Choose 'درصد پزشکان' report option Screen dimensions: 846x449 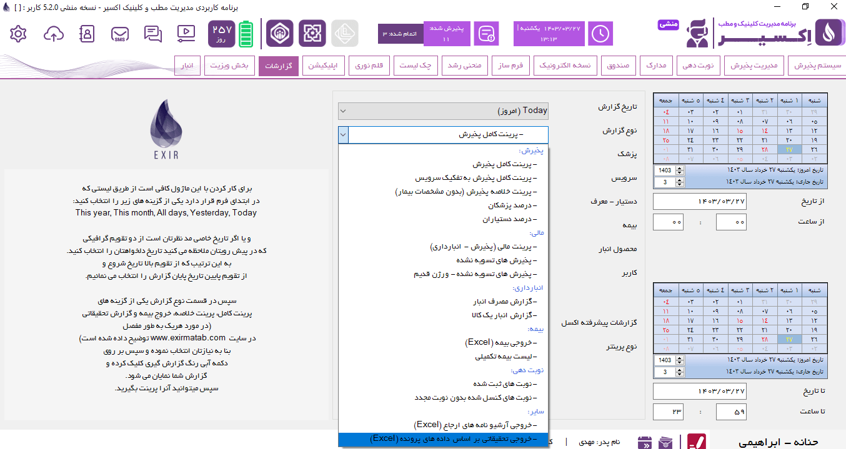512,205
